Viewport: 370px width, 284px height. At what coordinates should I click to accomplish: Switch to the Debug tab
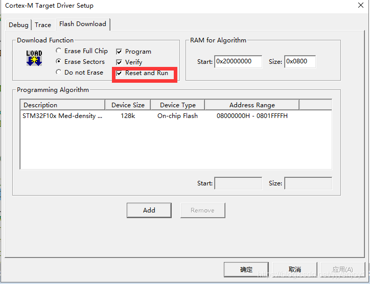click(18, 25)
